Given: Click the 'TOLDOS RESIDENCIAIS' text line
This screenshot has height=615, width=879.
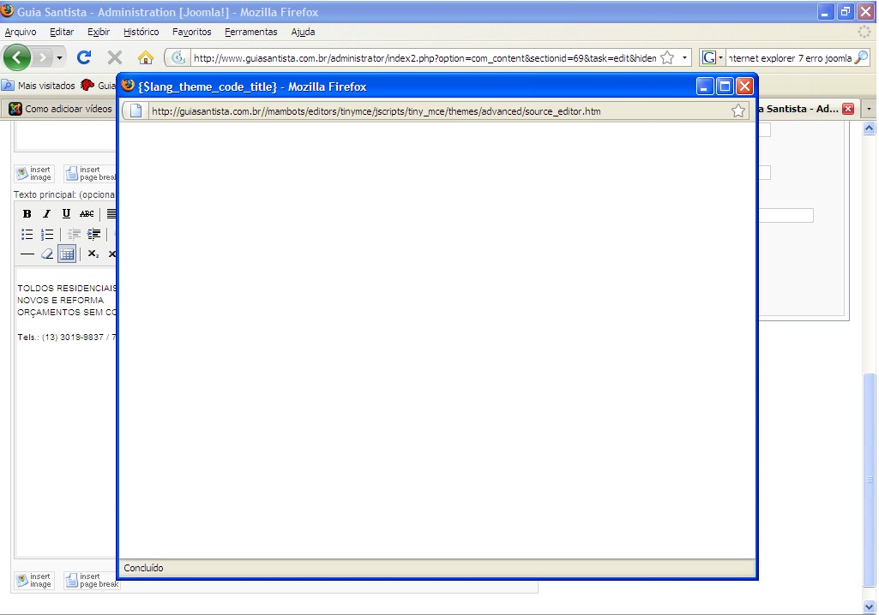Looking at the screenshot, I should click(x=67, y=288).
